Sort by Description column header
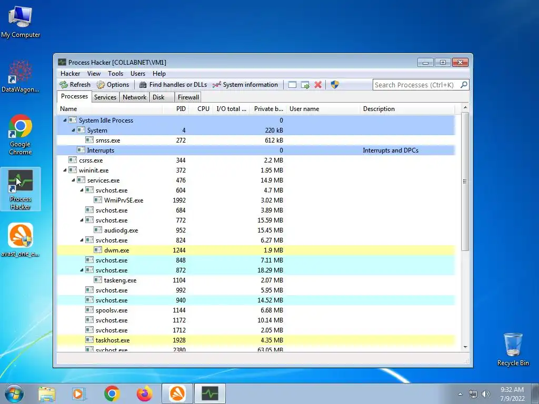539x404 pixels. (407, 109)
